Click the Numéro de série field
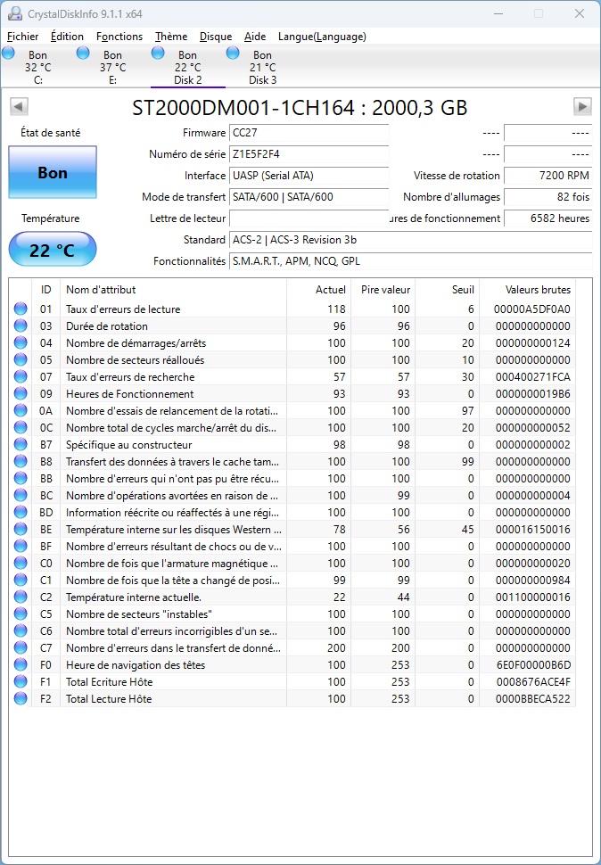 pyautogui.click(x=309, y=154)
